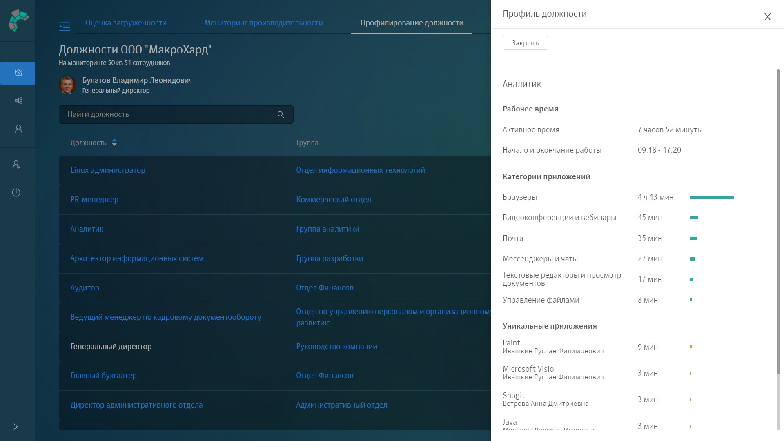Switch to the Мониторинг производительности tab
Screen dimensions: 784x441
264,23
